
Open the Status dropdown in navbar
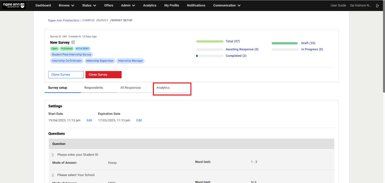point(89,5)
